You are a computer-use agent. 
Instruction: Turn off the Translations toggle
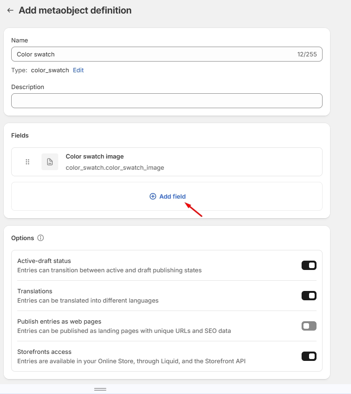click(309, 296)
